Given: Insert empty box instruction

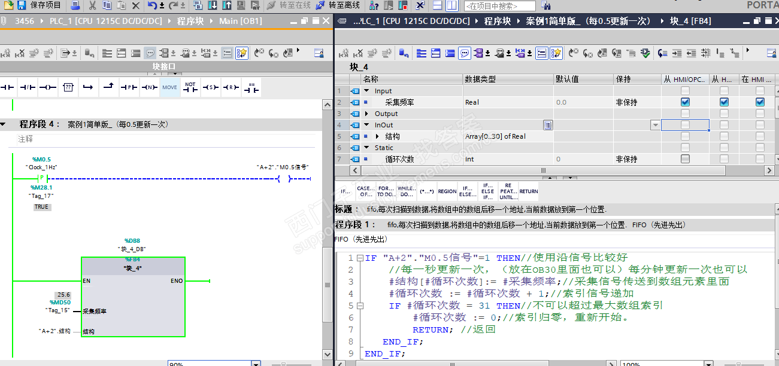Looking at the screenshot, I should pos(68,87).
